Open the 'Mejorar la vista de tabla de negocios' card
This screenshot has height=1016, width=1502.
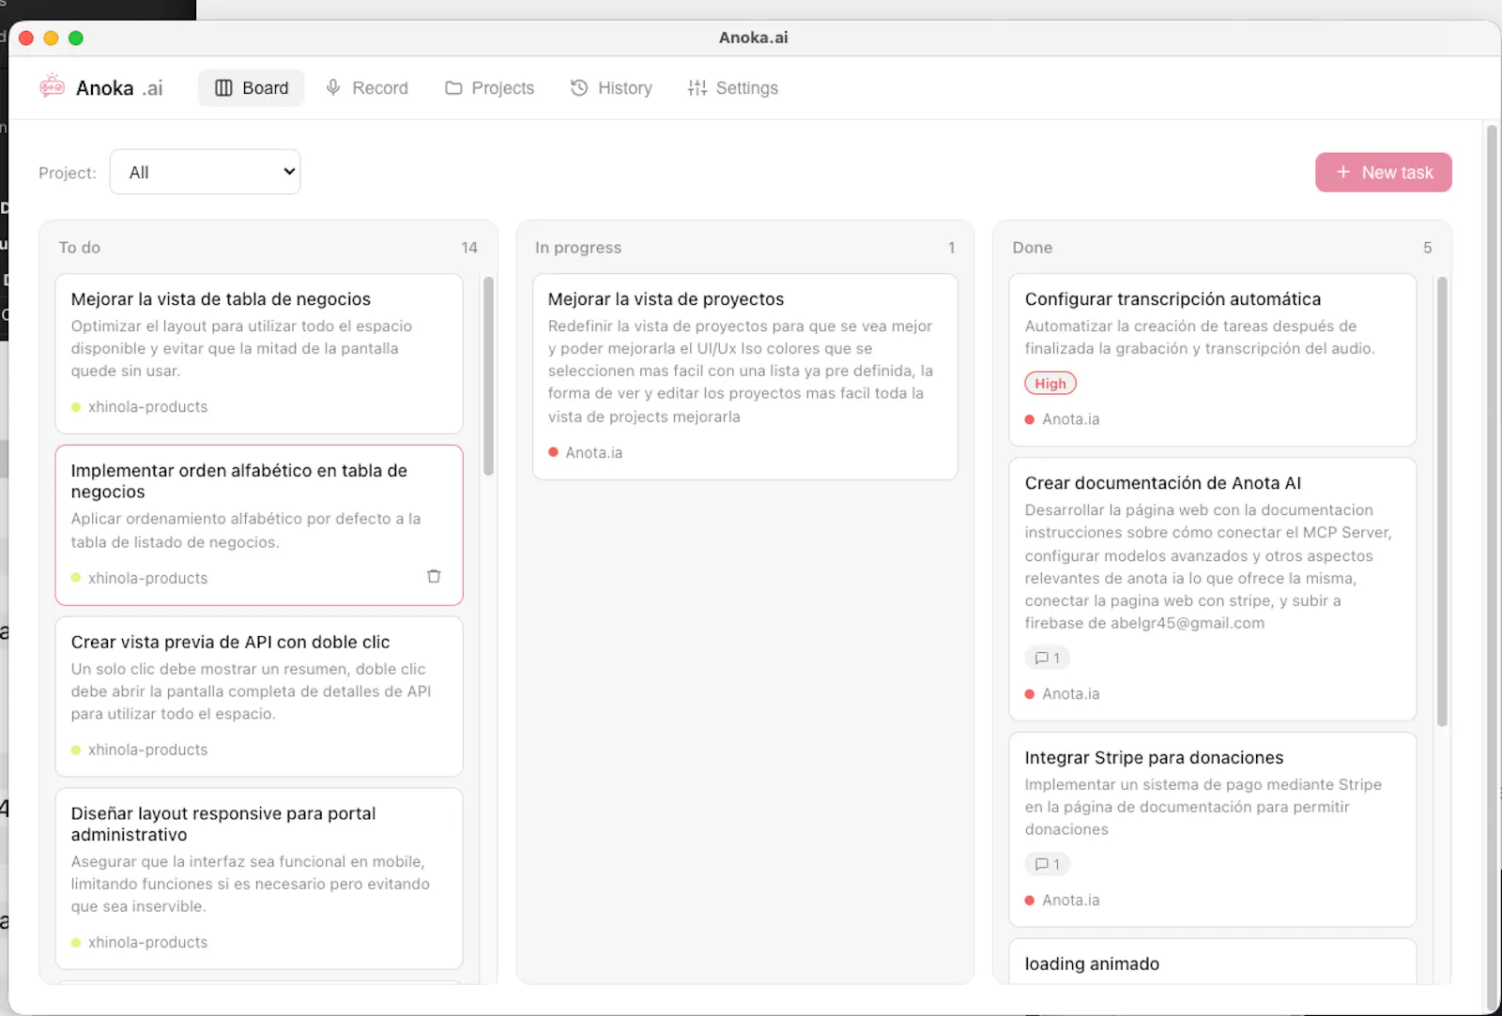coord(259,353)
